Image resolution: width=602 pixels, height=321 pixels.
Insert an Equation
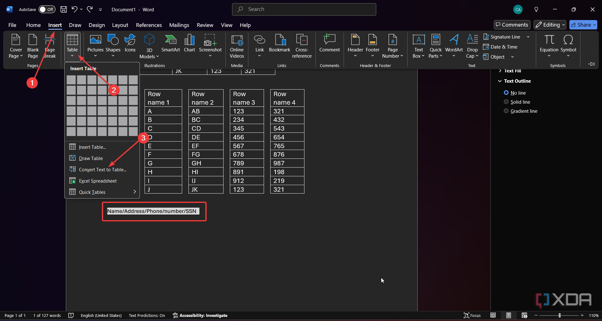[549, 46]
